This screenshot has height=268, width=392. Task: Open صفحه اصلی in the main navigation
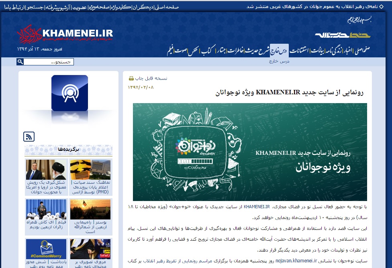(362, 51)
